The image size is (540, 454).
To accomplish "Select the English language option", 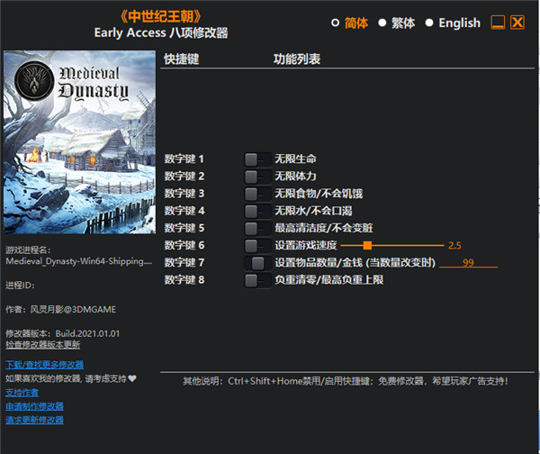I will [x=429, y=23].
